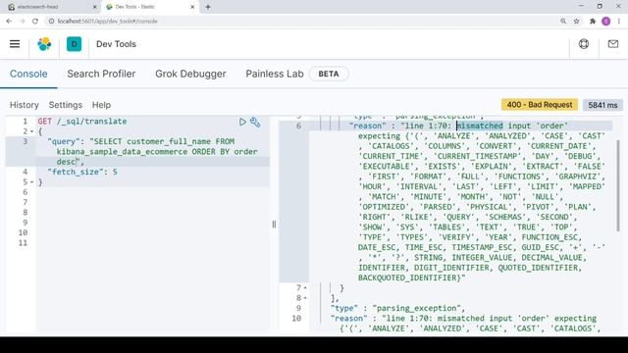Run the request with play icon
The image size is (628, 353).
pos(242,122)
